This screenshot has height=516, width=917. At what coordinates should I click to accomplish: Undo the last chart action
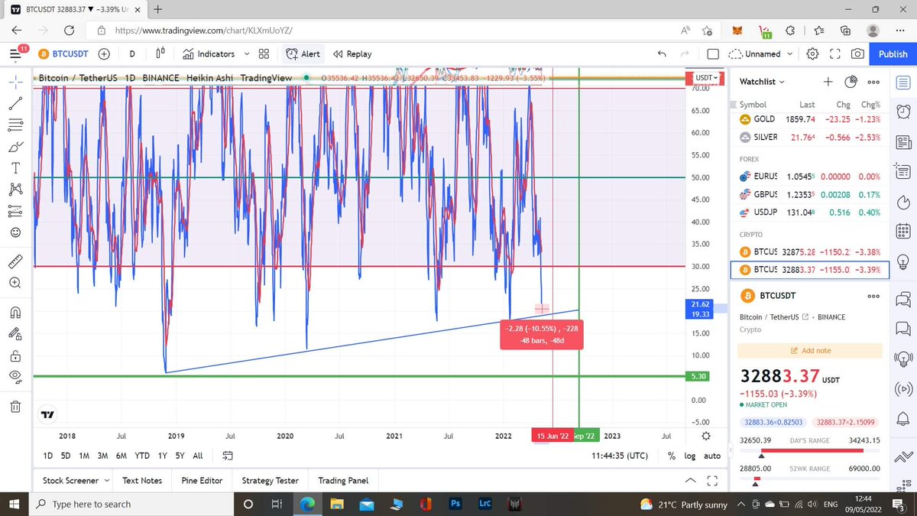pyautogui.click(x=662, y=54)
